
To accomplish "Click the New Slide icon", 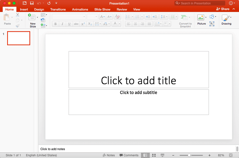I will (x=32, y=17).
